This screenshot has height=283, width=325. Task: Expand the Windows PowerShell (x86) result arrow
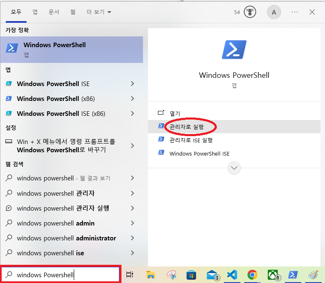click(x=133, y=98)
